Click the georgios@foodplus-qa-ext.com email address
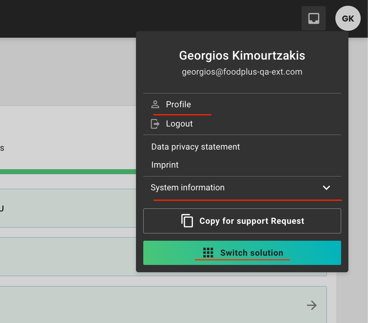Screen dimensions: 368x323 coord(242,72)
